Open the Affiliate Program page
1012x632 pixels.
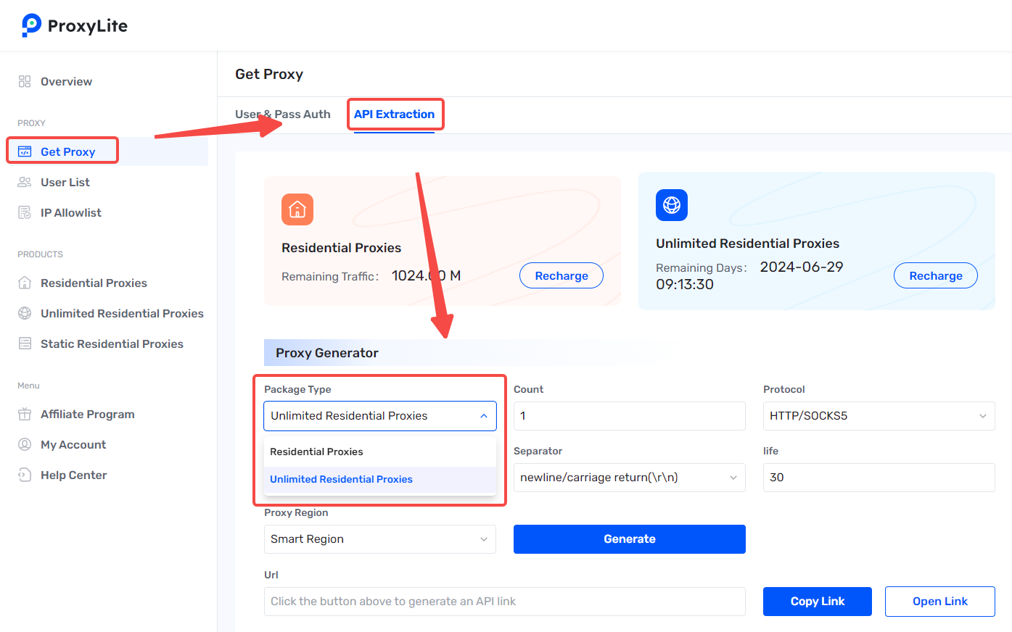pos(88,414)
